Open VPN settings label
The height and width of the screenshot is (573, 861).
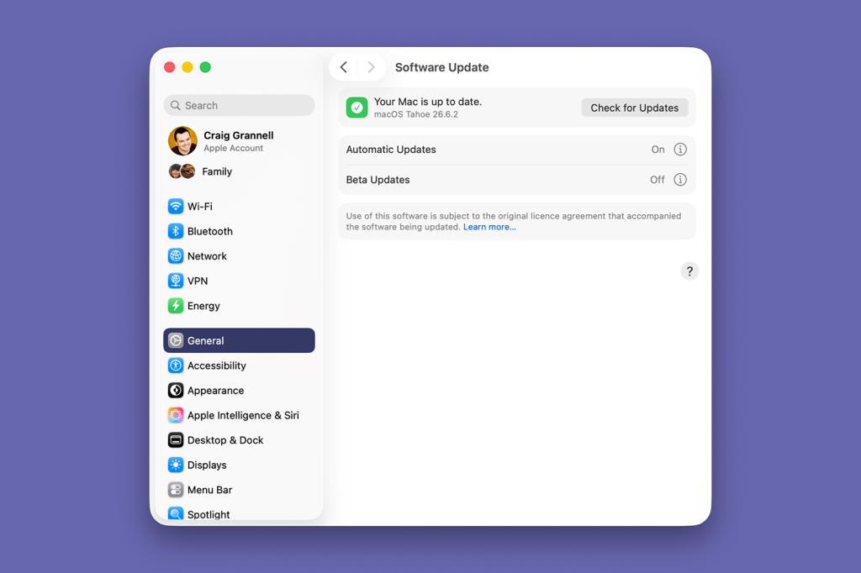click(x=198, y=281)
